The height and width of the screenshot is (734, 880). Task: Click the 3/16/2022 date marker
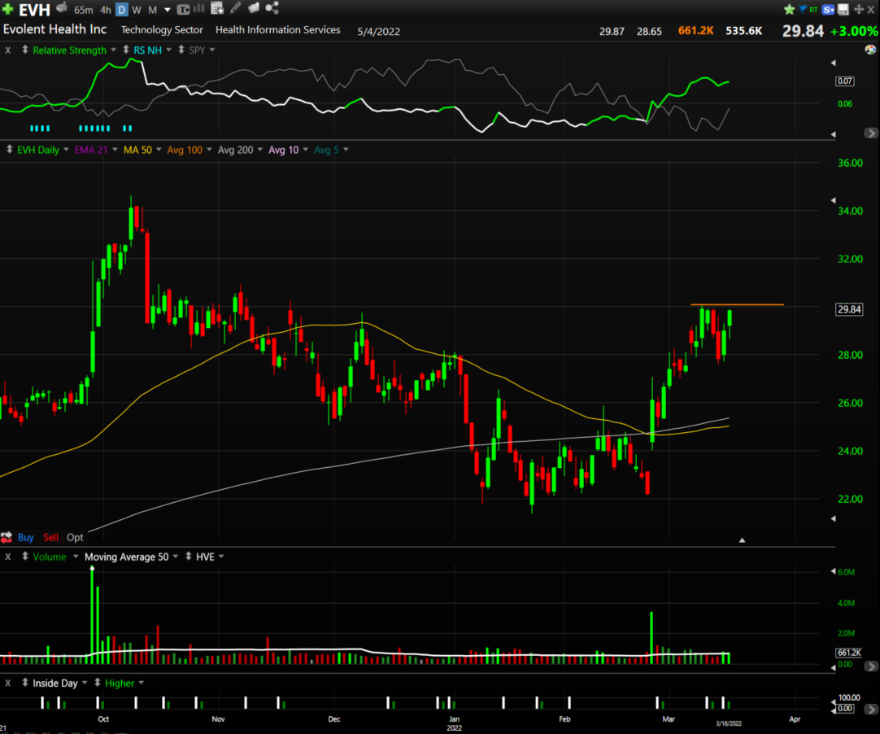click(729, 723)
